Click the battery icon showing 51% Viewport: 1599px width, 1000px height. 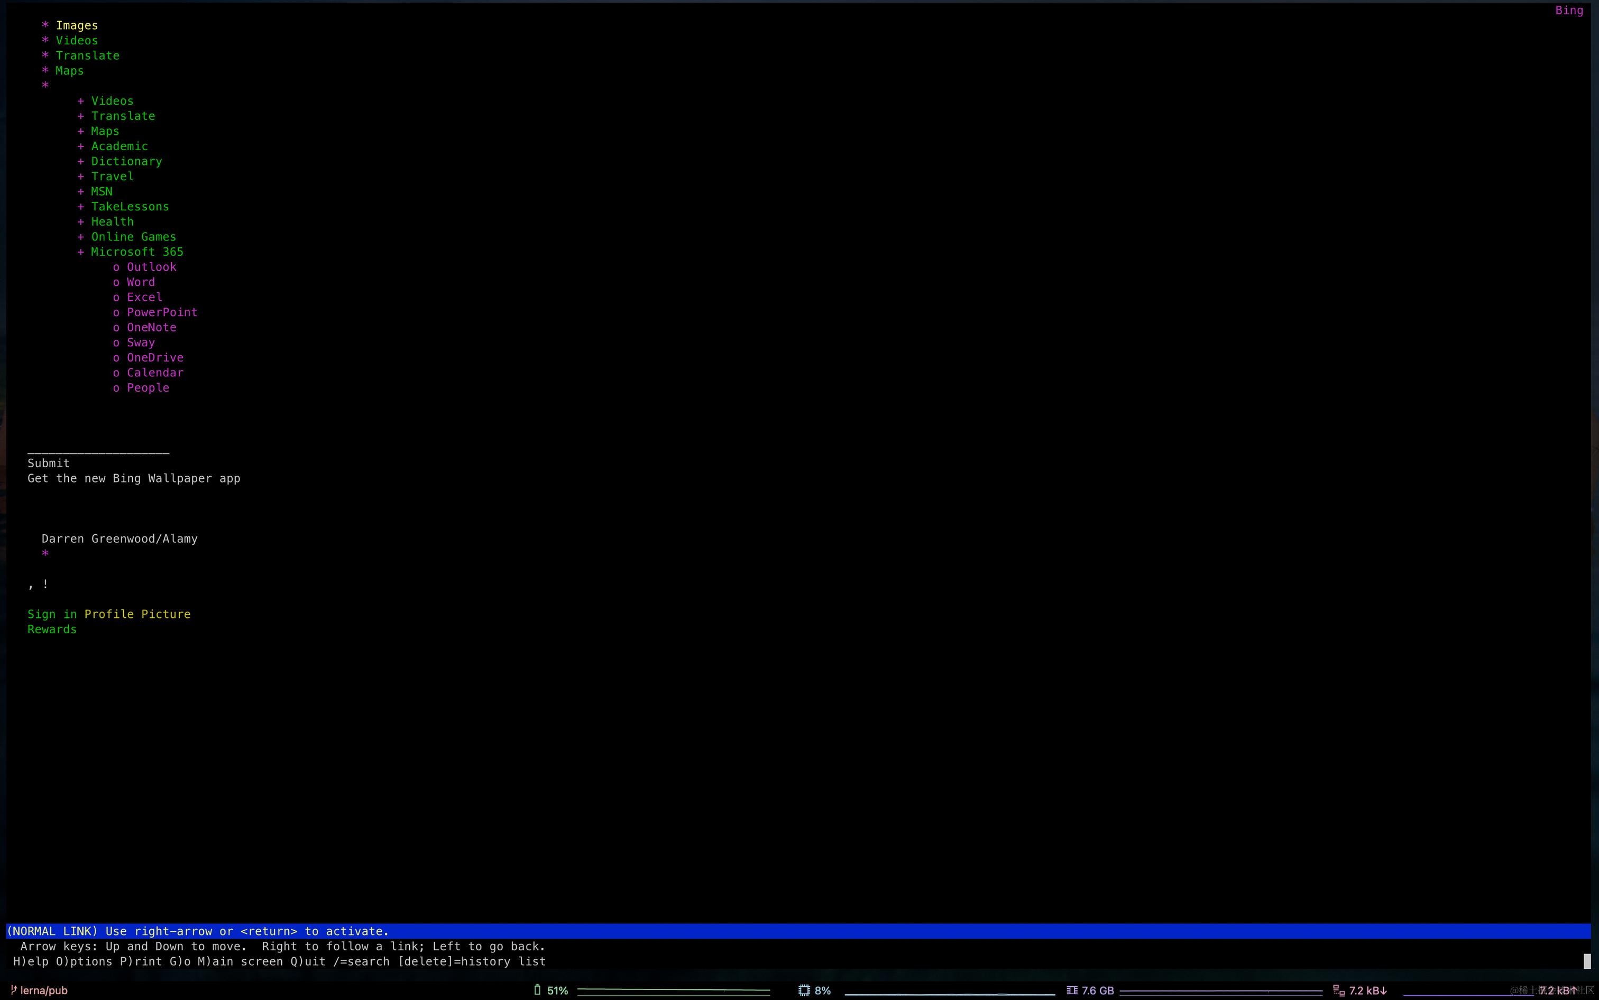(x=537, y=990)
